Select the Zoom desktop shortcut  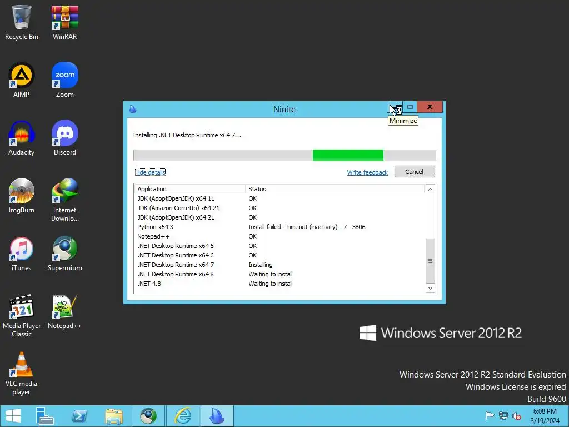click(x=64, y=80)
